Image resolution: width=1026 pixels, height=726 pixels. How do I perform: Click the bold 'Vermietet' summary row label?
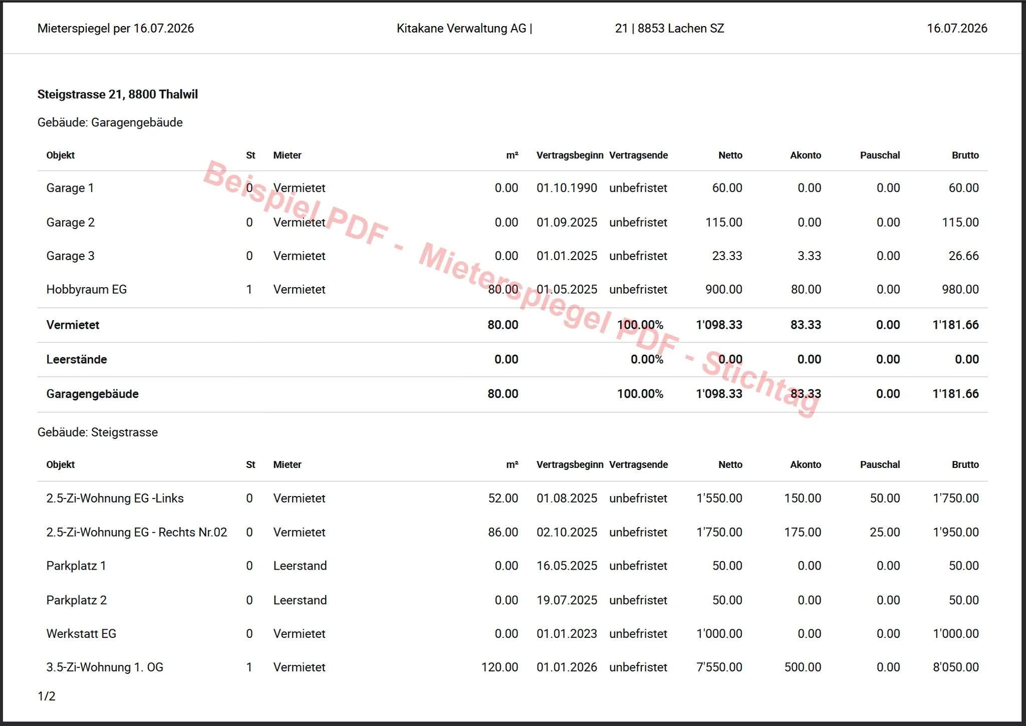click(x=73, y=325)
